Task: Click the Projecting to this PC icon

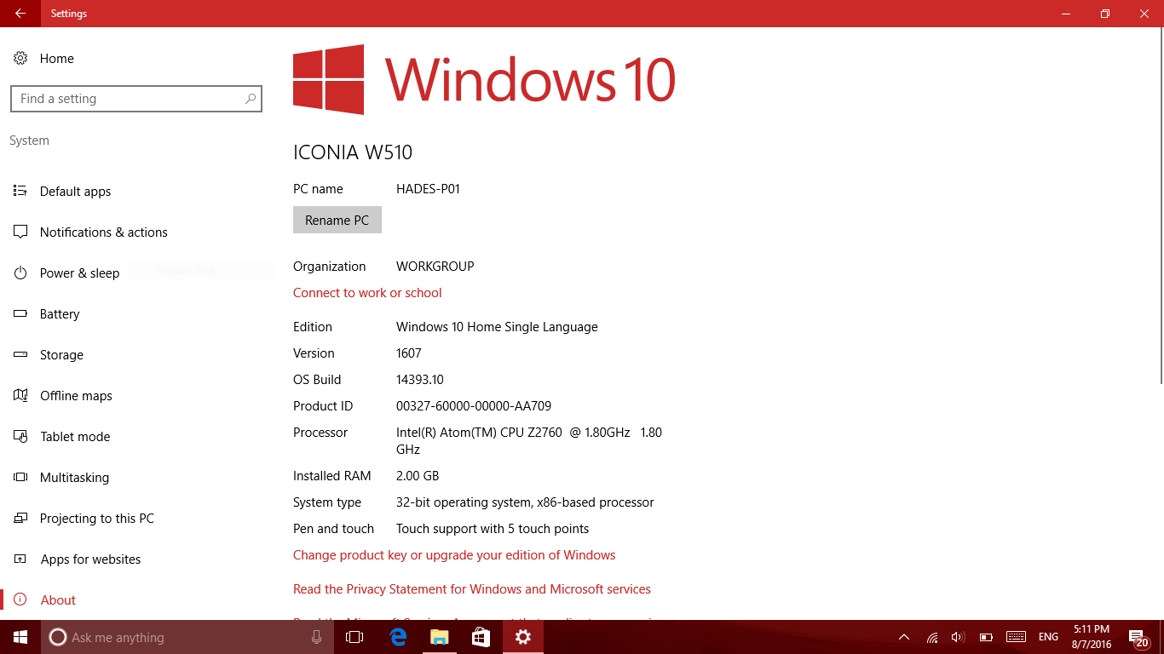Action: click(20, 518)
